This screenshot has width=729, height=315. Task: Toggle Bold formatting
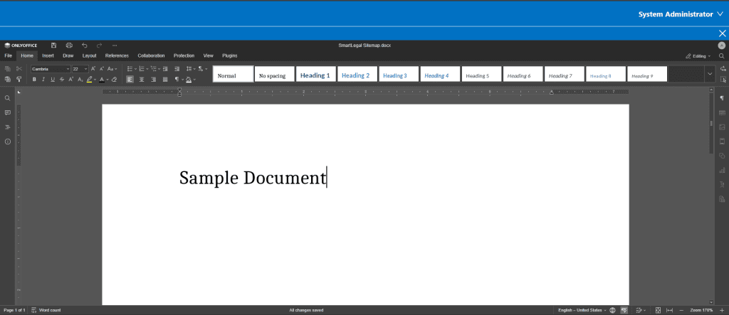tap(34, 80)
